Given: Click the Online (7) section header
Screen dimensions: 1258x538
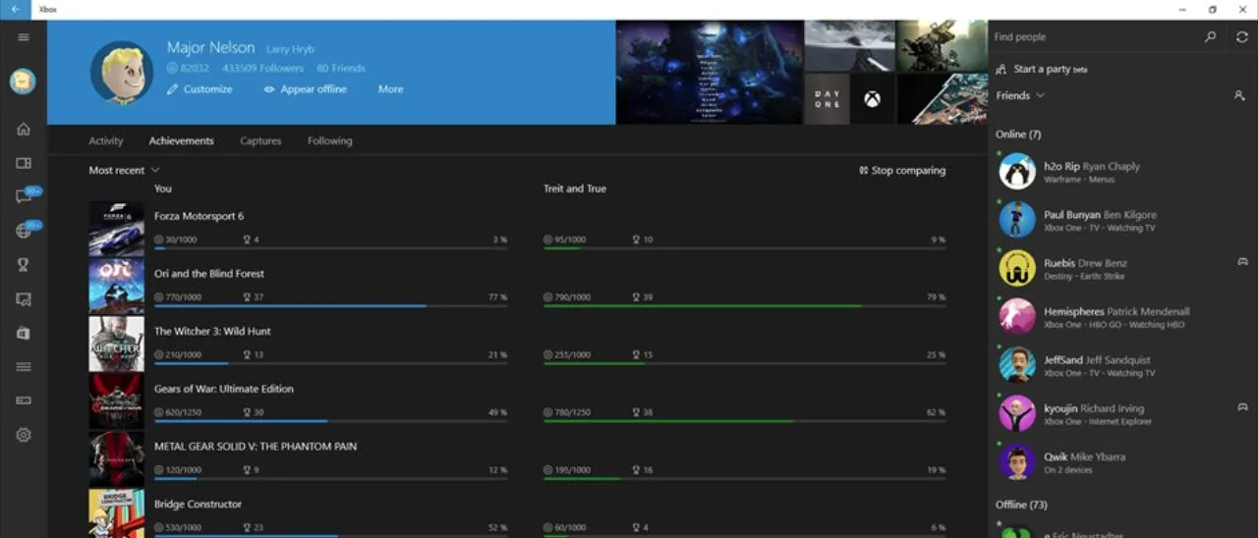Looking at the screenshot, I should [1018, 134].
